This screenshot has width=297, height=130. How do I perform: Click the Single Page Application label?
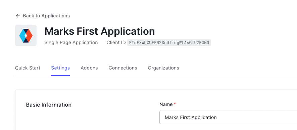[x=71, y=43]
